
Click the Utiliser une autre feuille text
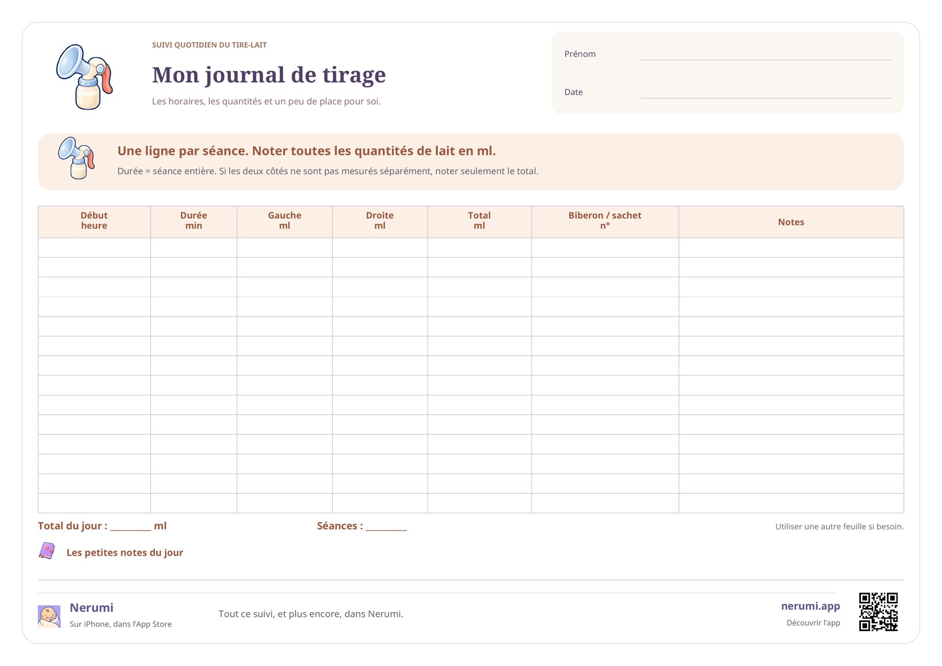[839, 526]
